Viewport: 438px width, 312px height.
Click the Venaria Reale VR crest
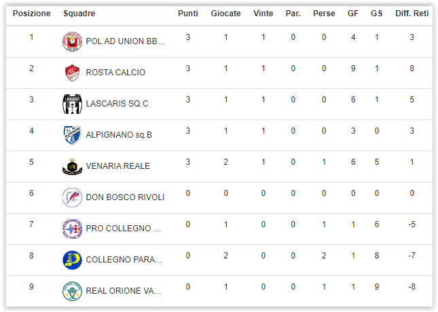[x=73, y=167]
